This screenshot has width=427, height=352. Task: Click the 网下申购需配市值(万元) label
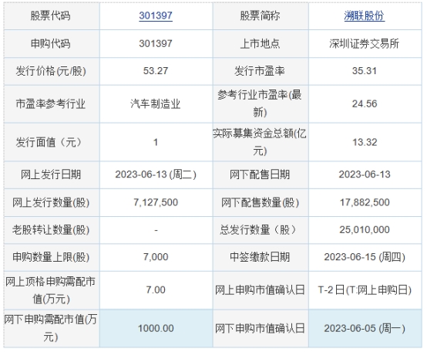50,328
